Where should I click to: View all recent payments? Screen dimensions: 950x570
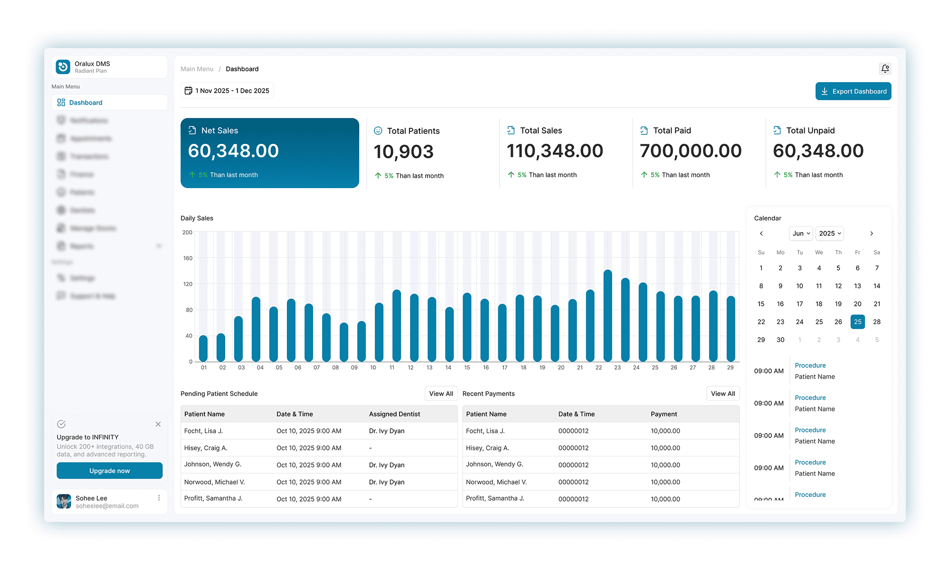click(x=722, y=394)
